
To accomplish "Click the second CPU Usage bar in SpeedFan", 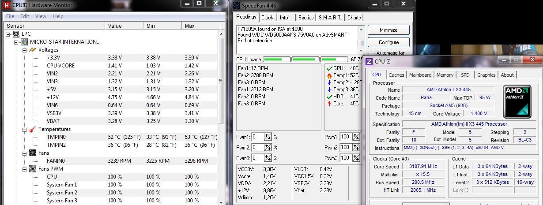I will point(305,60).
